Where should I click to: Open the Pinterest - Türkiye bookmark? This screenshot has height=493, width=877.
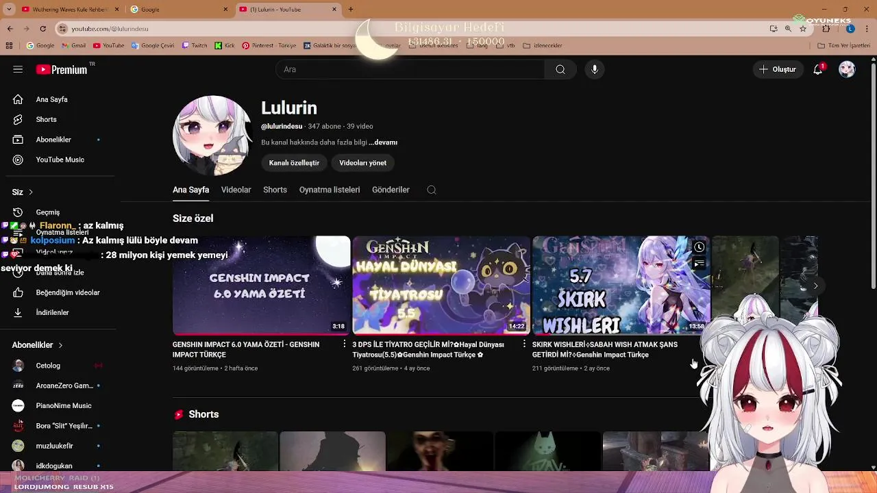tap(268, 46)
